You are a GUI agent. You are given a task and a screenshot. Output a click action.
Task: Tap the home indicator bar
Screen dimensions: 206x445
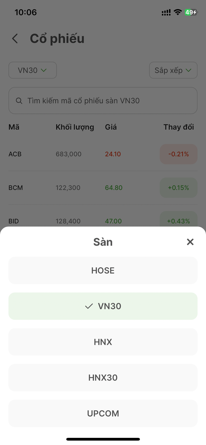[x=103, y=439]
